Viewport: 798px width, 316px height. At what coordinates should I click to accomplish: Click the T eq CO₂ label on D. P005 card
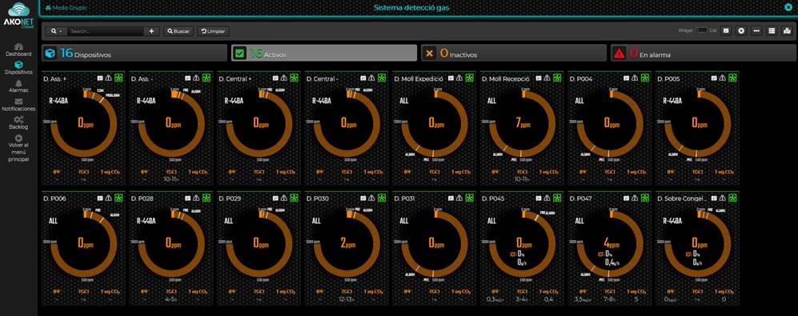tap(724, 172)
